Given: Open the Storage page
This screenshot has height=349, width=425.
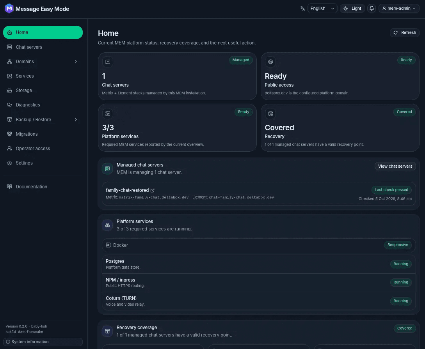Looking at the screenshot, I should 43,90.
